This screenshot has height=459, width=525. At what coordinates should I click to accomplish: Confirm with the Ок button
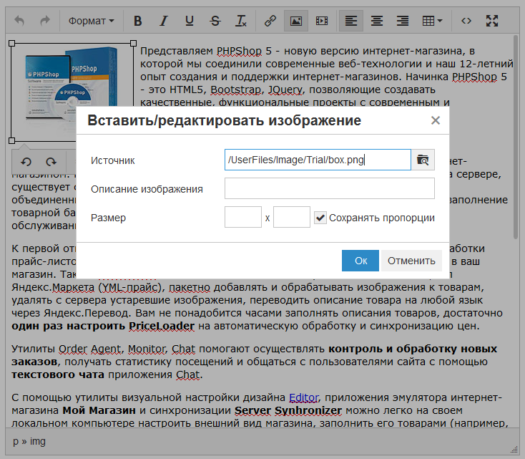tap(360, 261)
